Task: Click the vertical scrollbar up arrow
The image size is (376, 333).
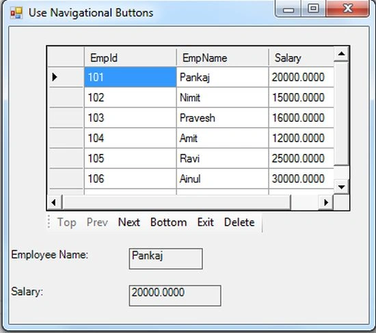Action: (x=341, y=54)
